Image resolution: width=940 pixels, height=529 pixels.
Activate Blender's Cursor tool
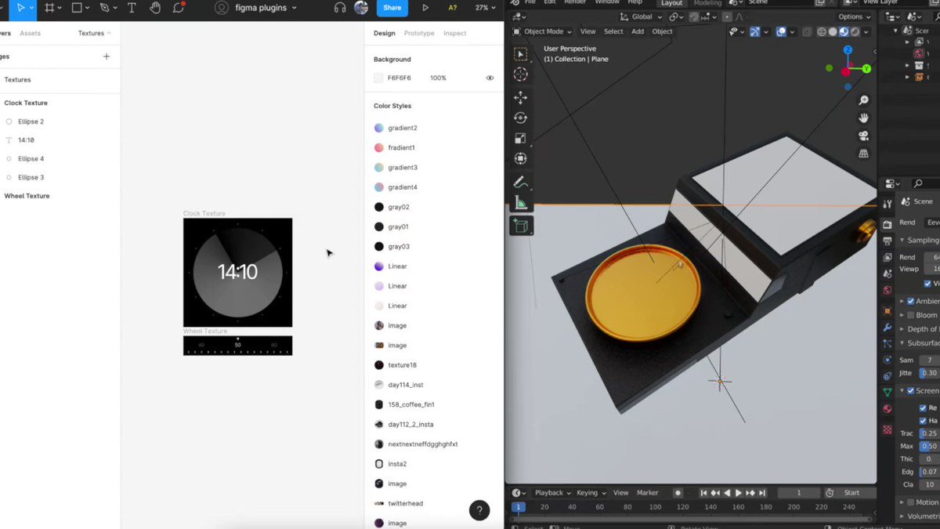(x=520, y=74)
